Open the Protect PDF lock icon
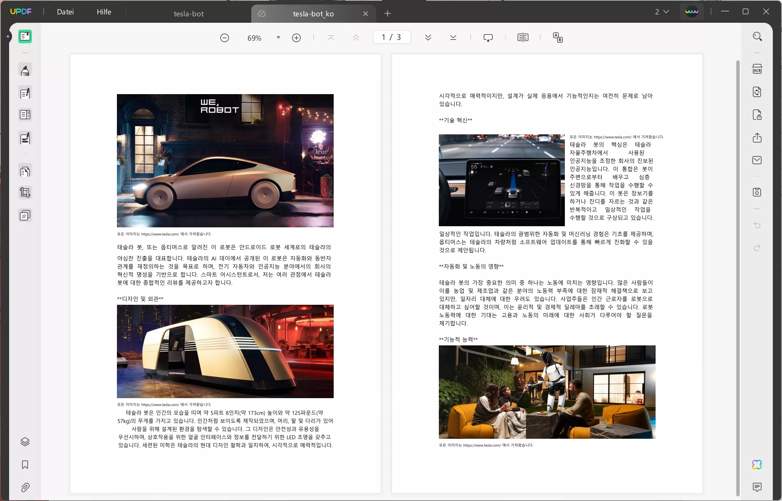This screenshot has width=782, height=501. 757,115
